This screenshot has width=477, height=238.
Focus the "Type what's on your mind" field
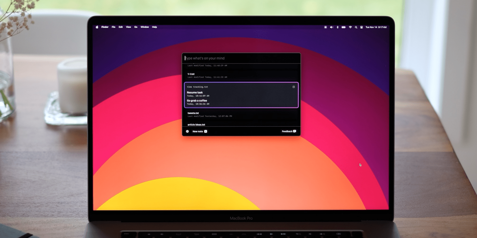tap(241, 58)
